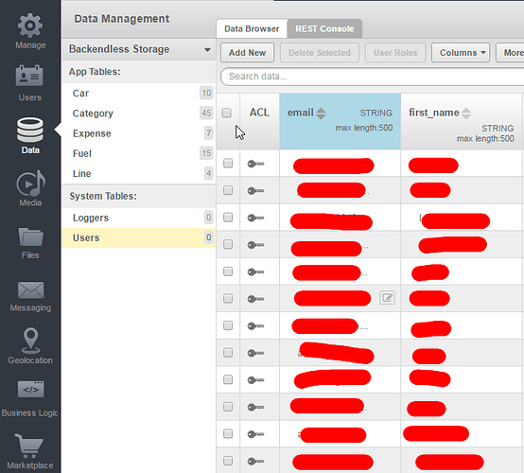
Task: Open the Geolocation pin section
Action: coord(30,346)
